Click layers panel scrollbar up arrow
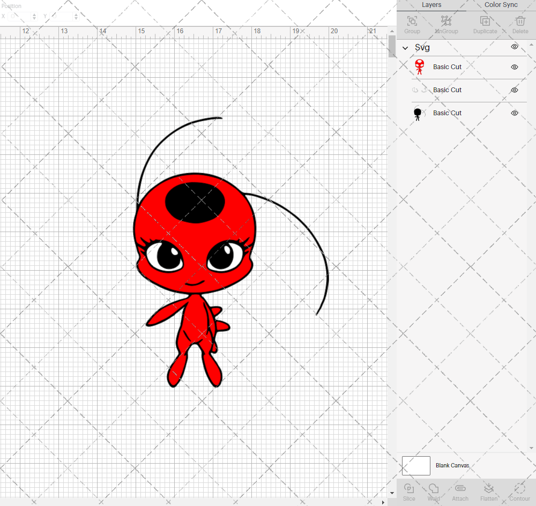Viewport: 536px width, 506px height. coord(531,45)
